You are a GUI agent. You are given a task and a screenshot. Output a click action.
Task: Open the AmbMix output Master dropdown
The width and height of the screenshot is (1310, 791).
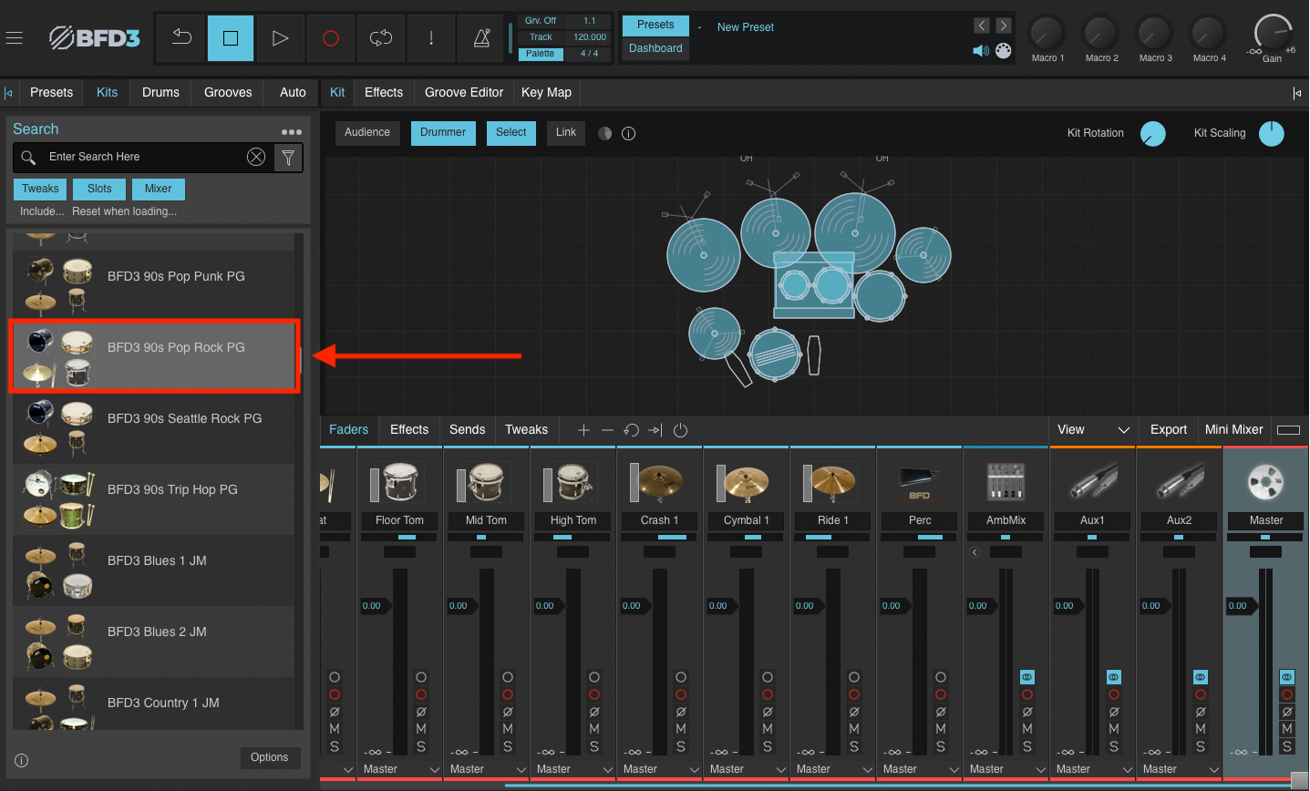click(1006, 769)
